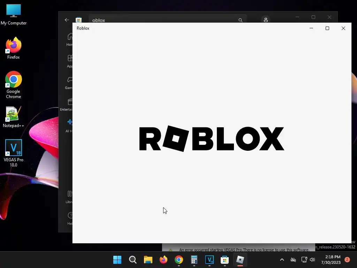Click the Windows Start button in taskbar
This screenshot has width=357, height=268.
pos(117,260)
